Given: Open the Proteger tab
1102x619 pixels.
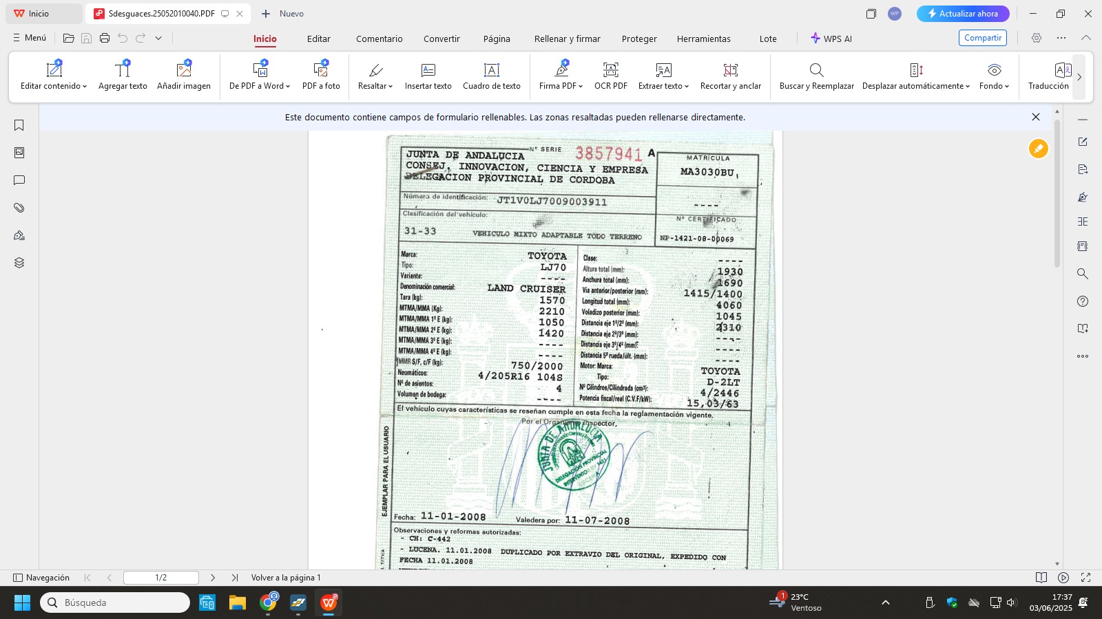Looking at the screenshot, I should [x=639, y=39].
